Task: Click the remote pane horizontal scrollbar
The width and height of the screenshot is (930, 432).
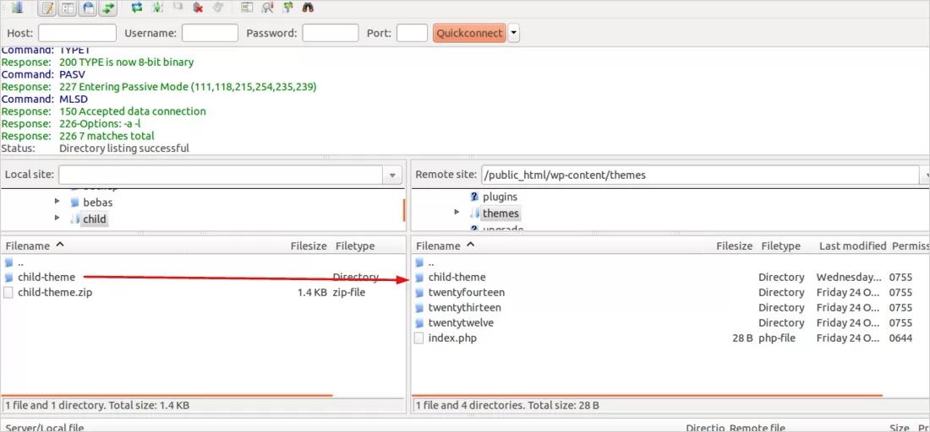Action: (x=648, y=395)
